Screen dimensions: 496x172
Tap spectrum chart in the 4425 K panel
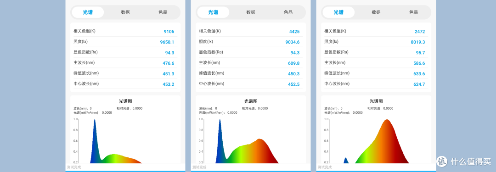pos(251,141)
